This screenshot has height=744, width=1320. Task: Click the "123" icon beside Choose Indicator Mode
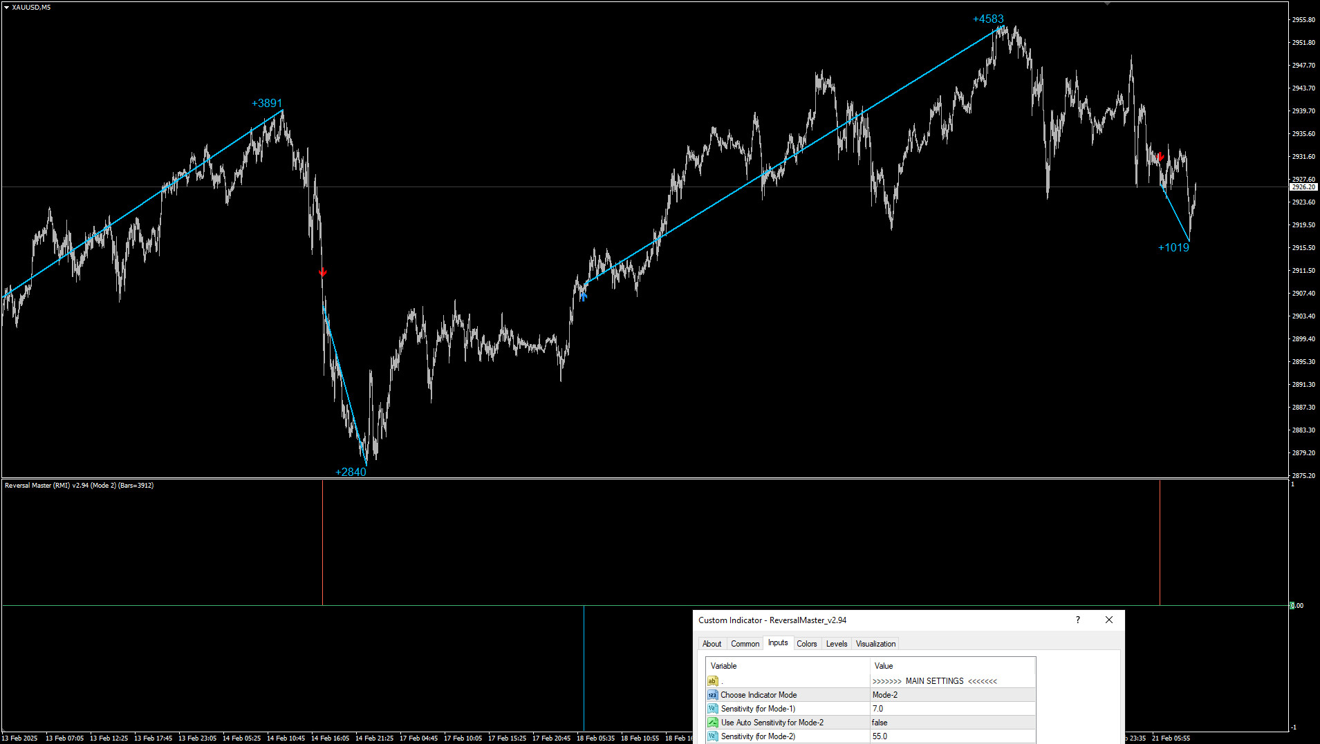713,694
